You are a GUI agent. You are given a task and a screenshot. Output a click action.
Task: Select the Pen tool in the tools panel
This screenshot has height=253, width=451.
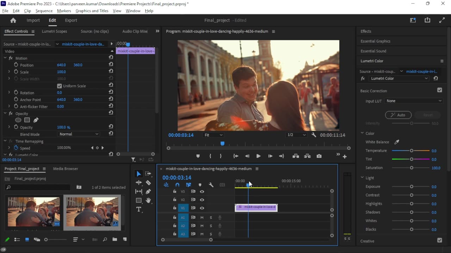click(148, 192)
